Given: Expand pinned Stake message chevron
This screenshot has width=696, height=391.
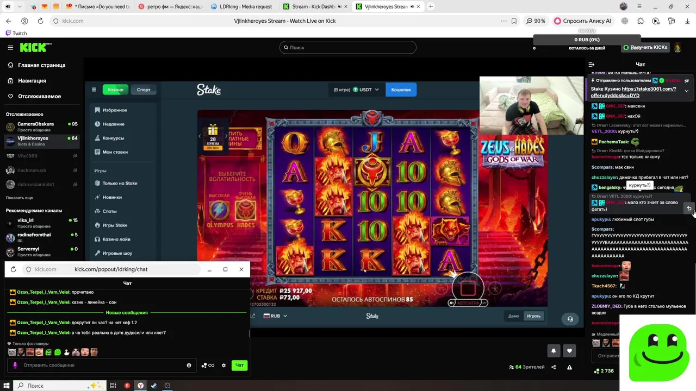Looking at the screenshot, I should (x=686, y=91).
